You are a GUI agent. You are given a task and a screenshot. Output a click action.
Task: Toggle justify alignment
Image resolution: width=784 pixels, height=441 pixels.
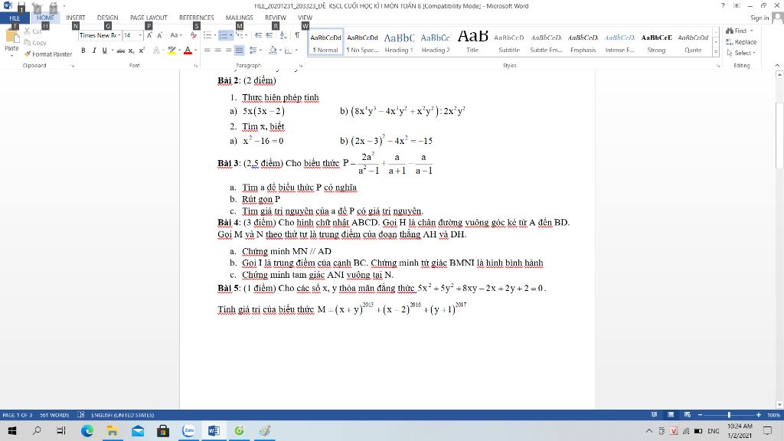[239, 51]
